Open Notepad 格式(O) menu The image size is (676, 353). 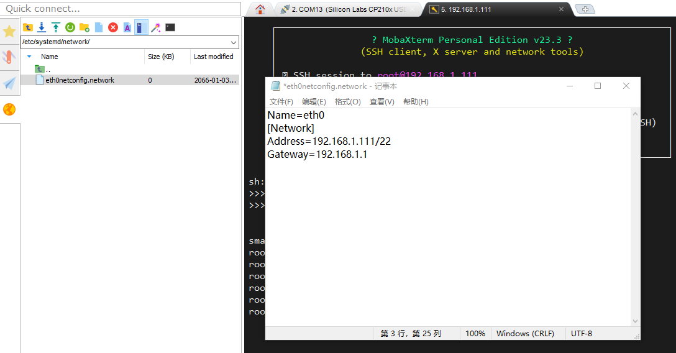pyautogui.click(x=347, y=102)
